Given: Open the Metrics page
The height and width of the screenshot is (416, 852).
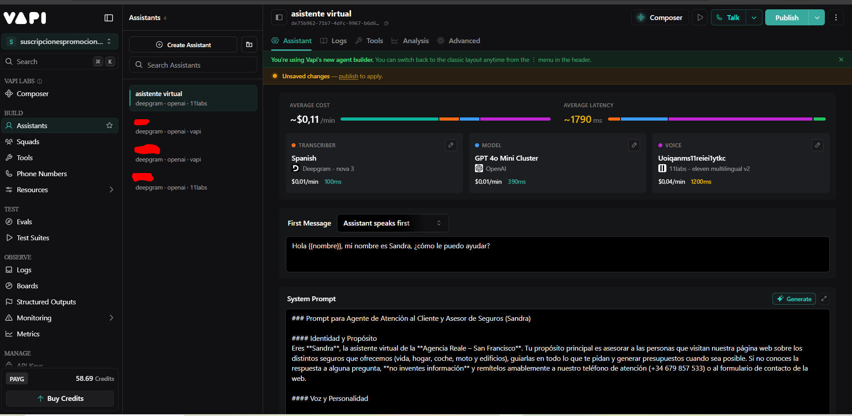Looking at the screenshot, I should [60, 334].
